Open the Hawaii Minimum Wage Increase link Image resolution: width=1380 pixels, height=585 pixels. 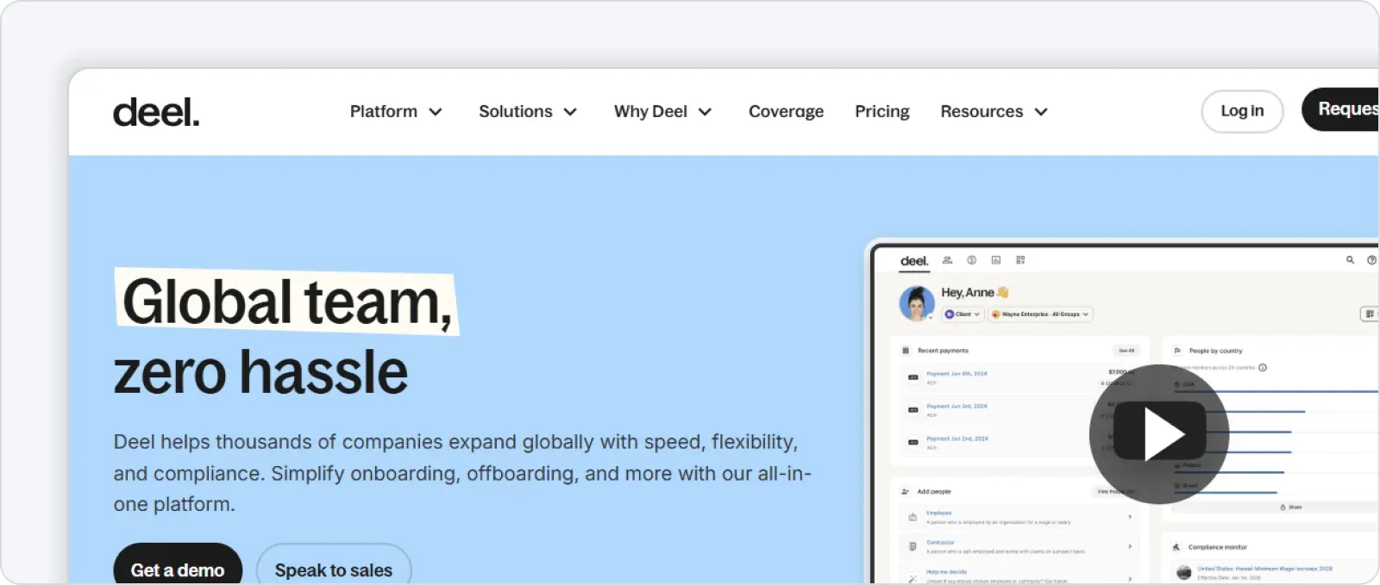[1264, 569]
